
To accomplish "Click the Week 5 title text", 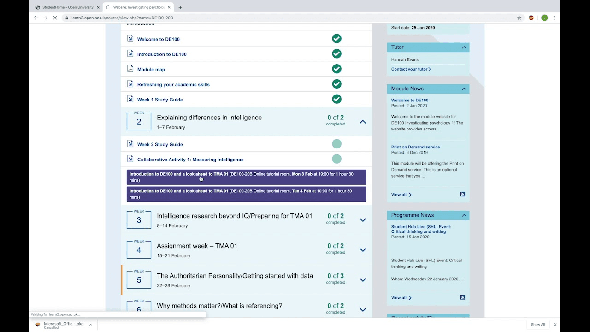I will point(235,276).
